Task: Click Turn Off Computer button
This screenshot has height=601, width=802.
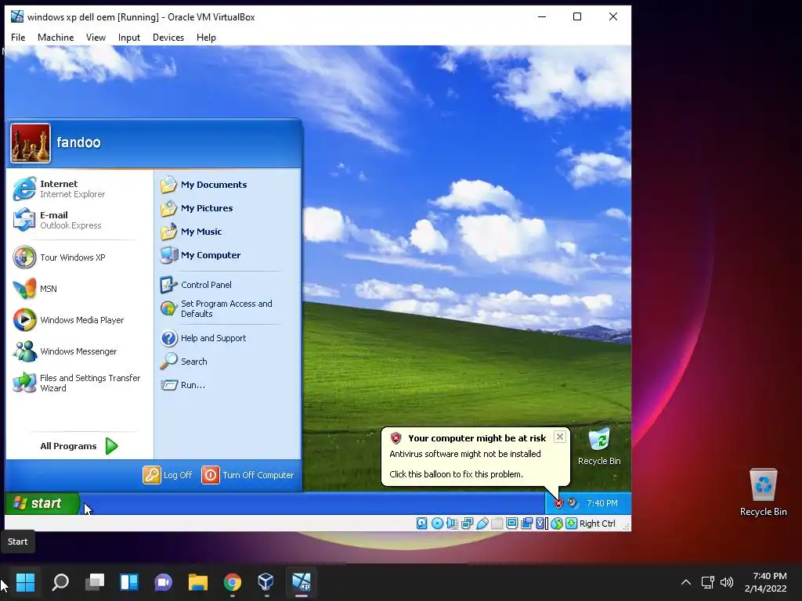Action: 248,475
